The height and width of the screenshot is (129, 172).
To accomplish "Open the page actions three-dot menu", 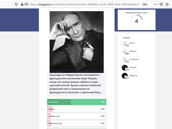I will tap(155, 4).
